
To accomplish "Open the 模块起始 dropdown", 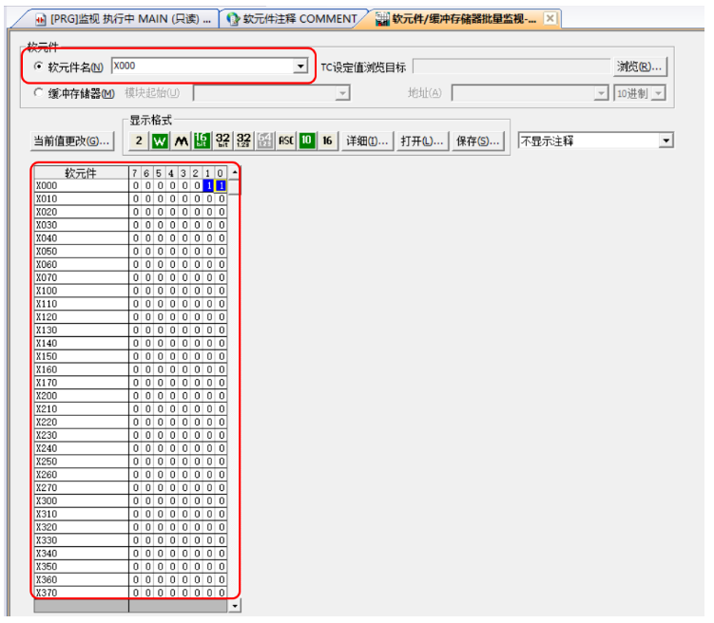I will tap(342, 93).
